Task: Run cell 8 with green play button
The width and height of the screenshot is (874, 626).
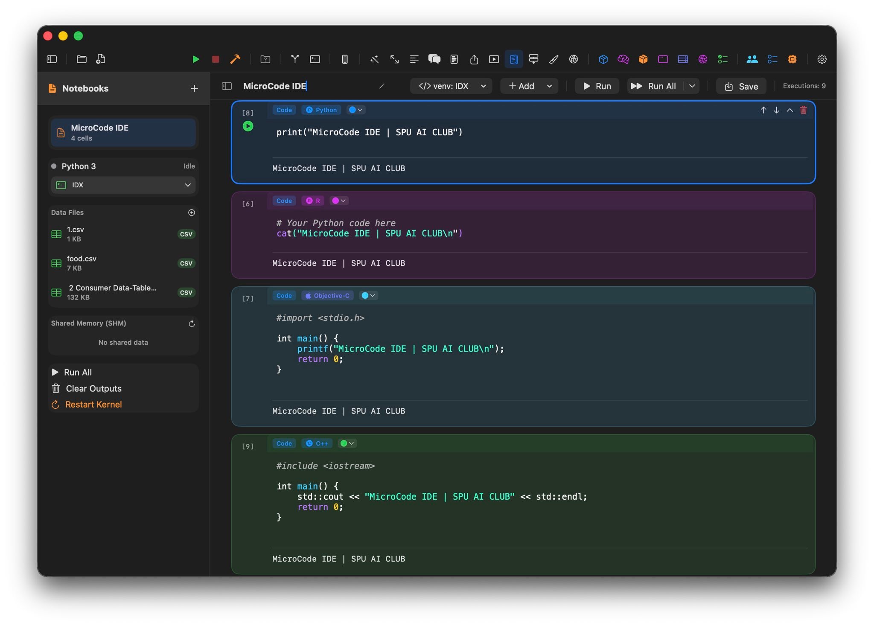Action: pyautogui.click(x=248, y=126)
